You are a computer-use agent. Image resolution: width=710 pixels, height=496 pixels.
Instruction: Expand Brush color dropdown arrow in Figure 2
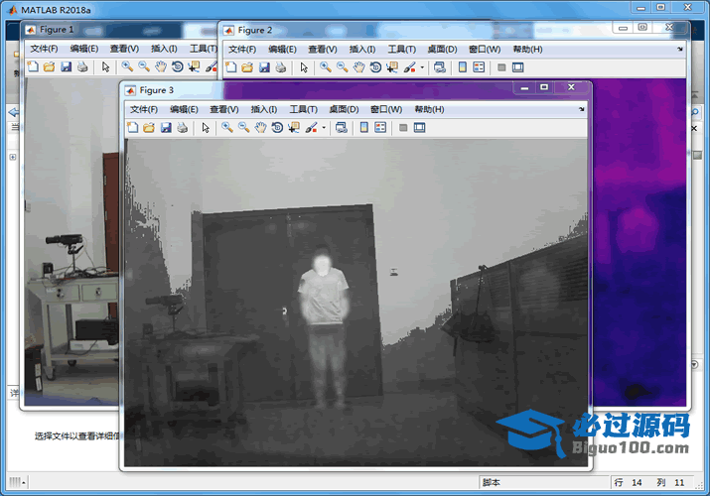(x=423, y=67)
